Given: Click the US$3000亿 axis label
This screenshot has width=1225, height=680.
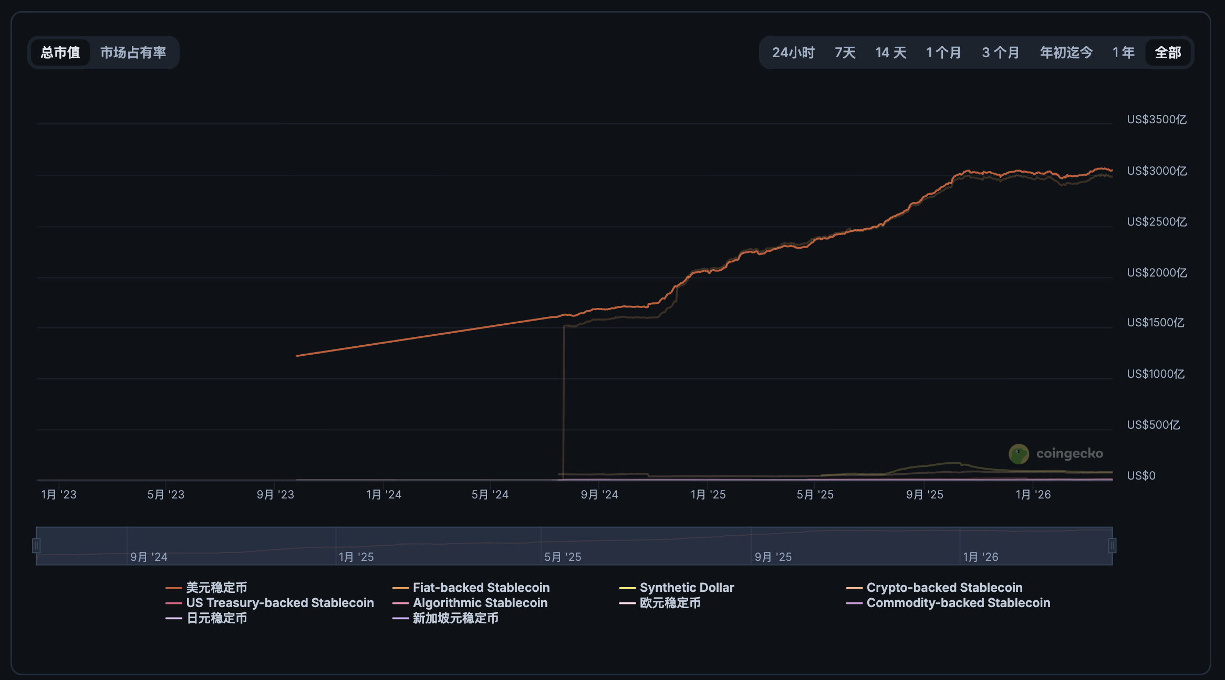Looking at the screenshot, I should tap(1157, 171).
